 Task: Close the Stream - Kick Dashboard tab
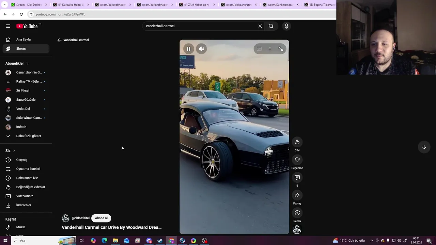click(46, 5)
